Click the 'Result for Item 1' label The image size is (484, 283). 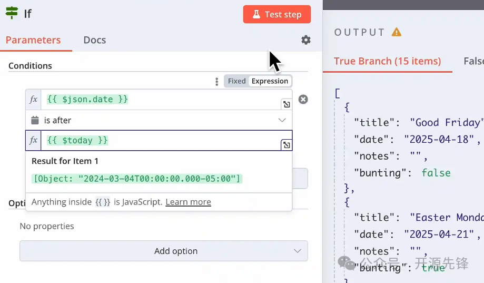click(x=65, y=161)
